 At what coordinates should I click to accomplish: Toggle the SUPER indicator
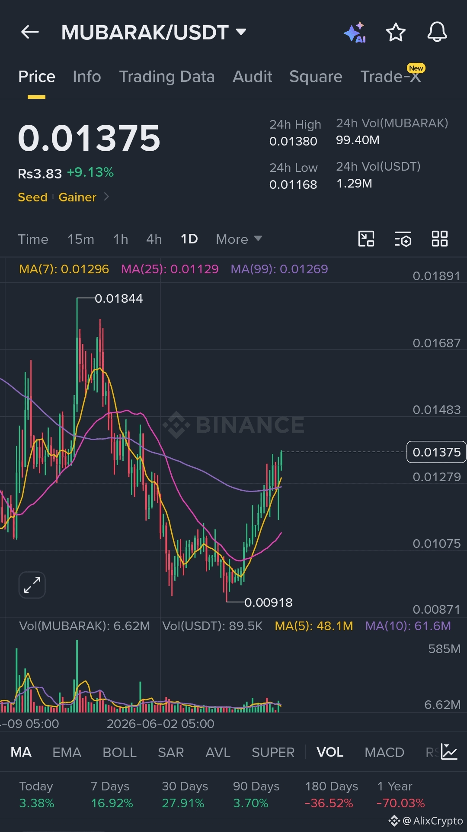point(273,752)
